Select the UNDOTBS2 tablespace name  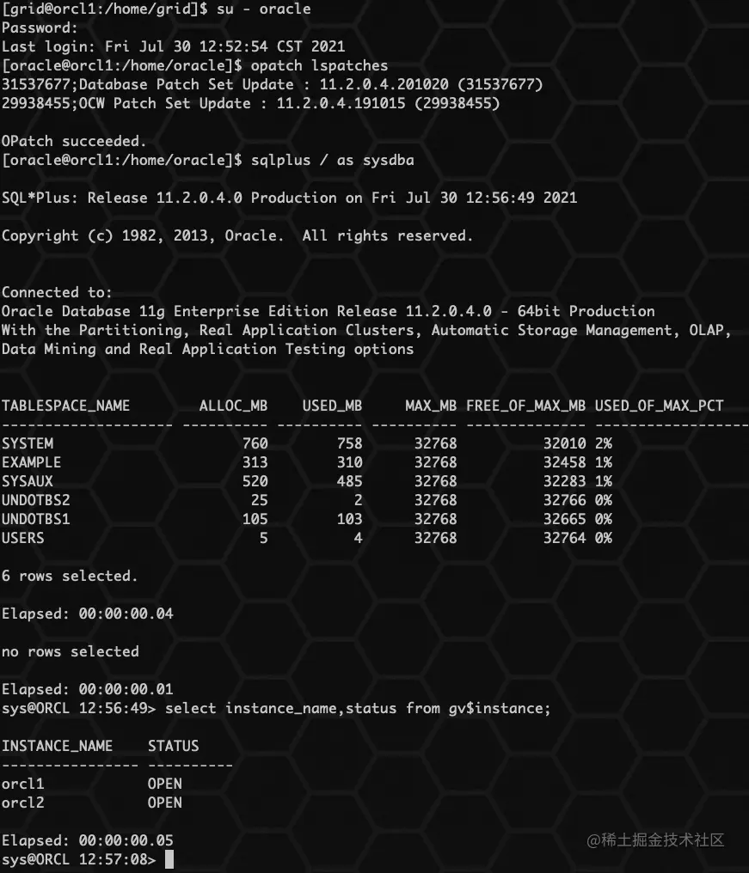tap(35, 501)
